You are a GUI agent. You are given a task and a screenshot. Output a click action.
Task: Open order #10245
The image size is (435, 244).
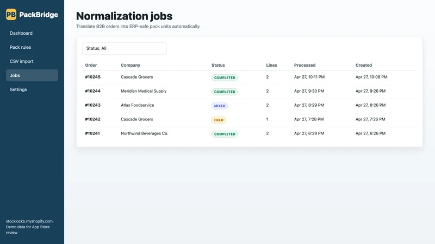click(92, 77)
